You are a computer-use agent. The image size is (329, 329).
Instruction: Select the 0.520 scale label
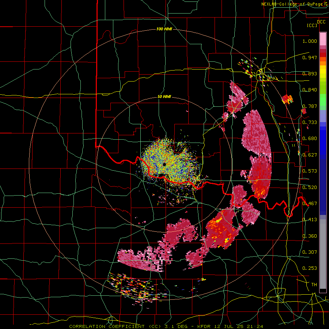(310, 188)
